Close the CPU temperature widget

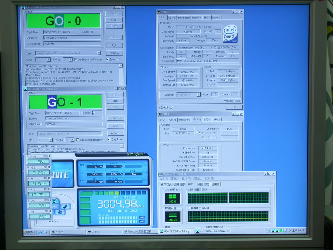[x=49, y=200]
